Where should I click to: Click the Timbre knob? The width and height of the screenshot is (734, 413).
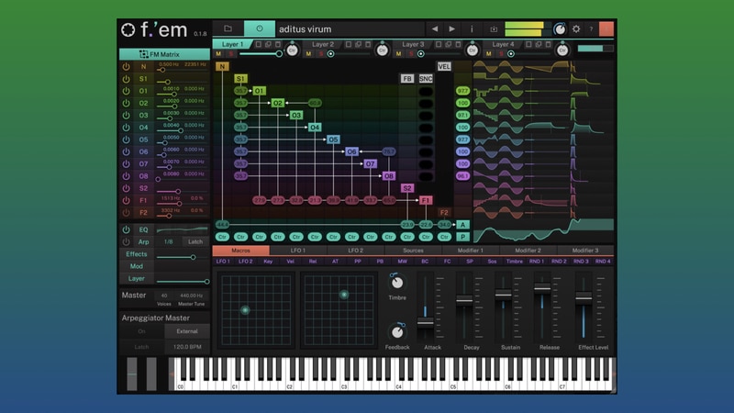[396, 284]
